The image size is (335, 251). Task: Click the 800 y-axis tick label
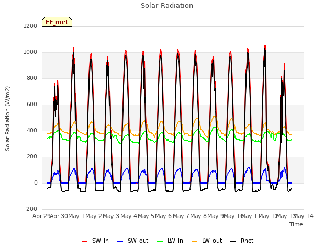(32, 78)
